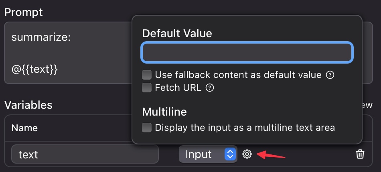Image resolution: width=381 pixels, height=172 pixels.
Task: Click the Multiline section heading
Action: [x=164, y=112]
